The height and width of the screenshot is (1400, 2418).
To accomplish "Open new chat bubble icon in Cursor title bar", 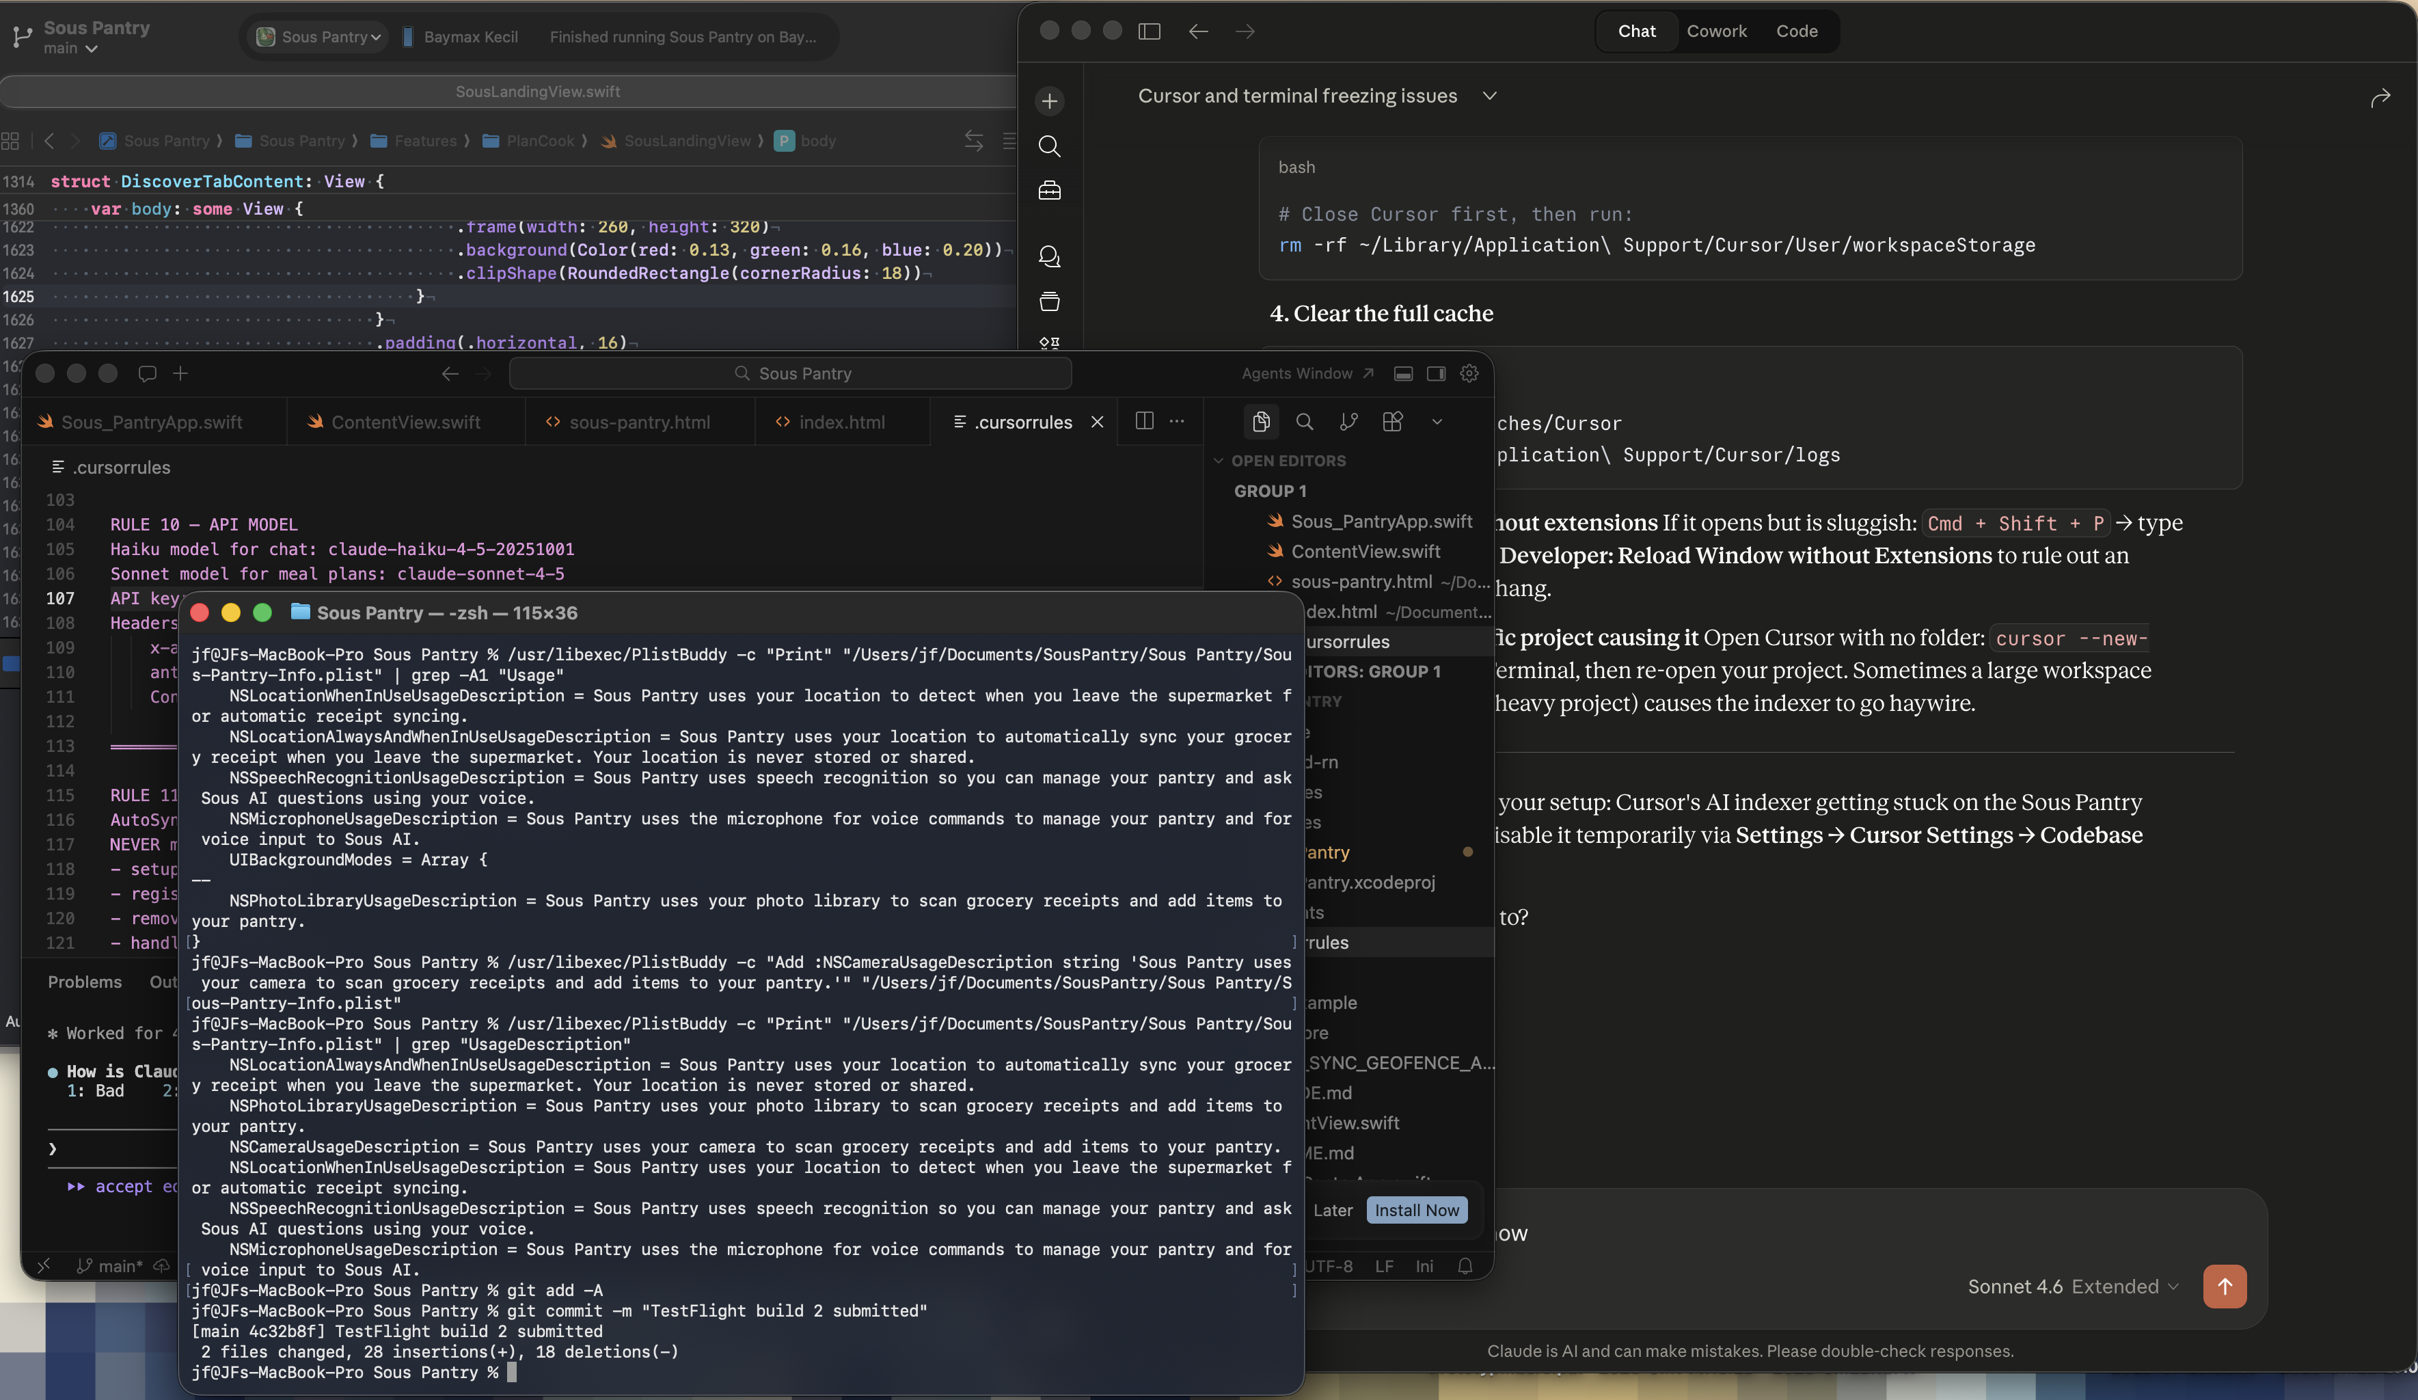I will [x=147, y=373].
